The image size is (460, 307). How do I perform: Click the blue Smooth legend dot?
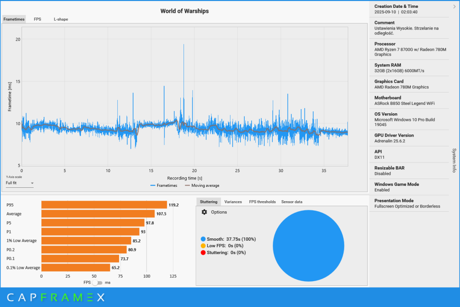tap(203, 239)
